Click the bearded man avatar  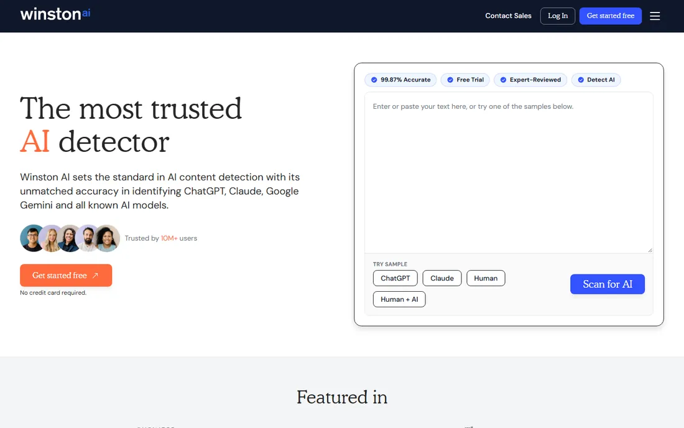[88, 238]
